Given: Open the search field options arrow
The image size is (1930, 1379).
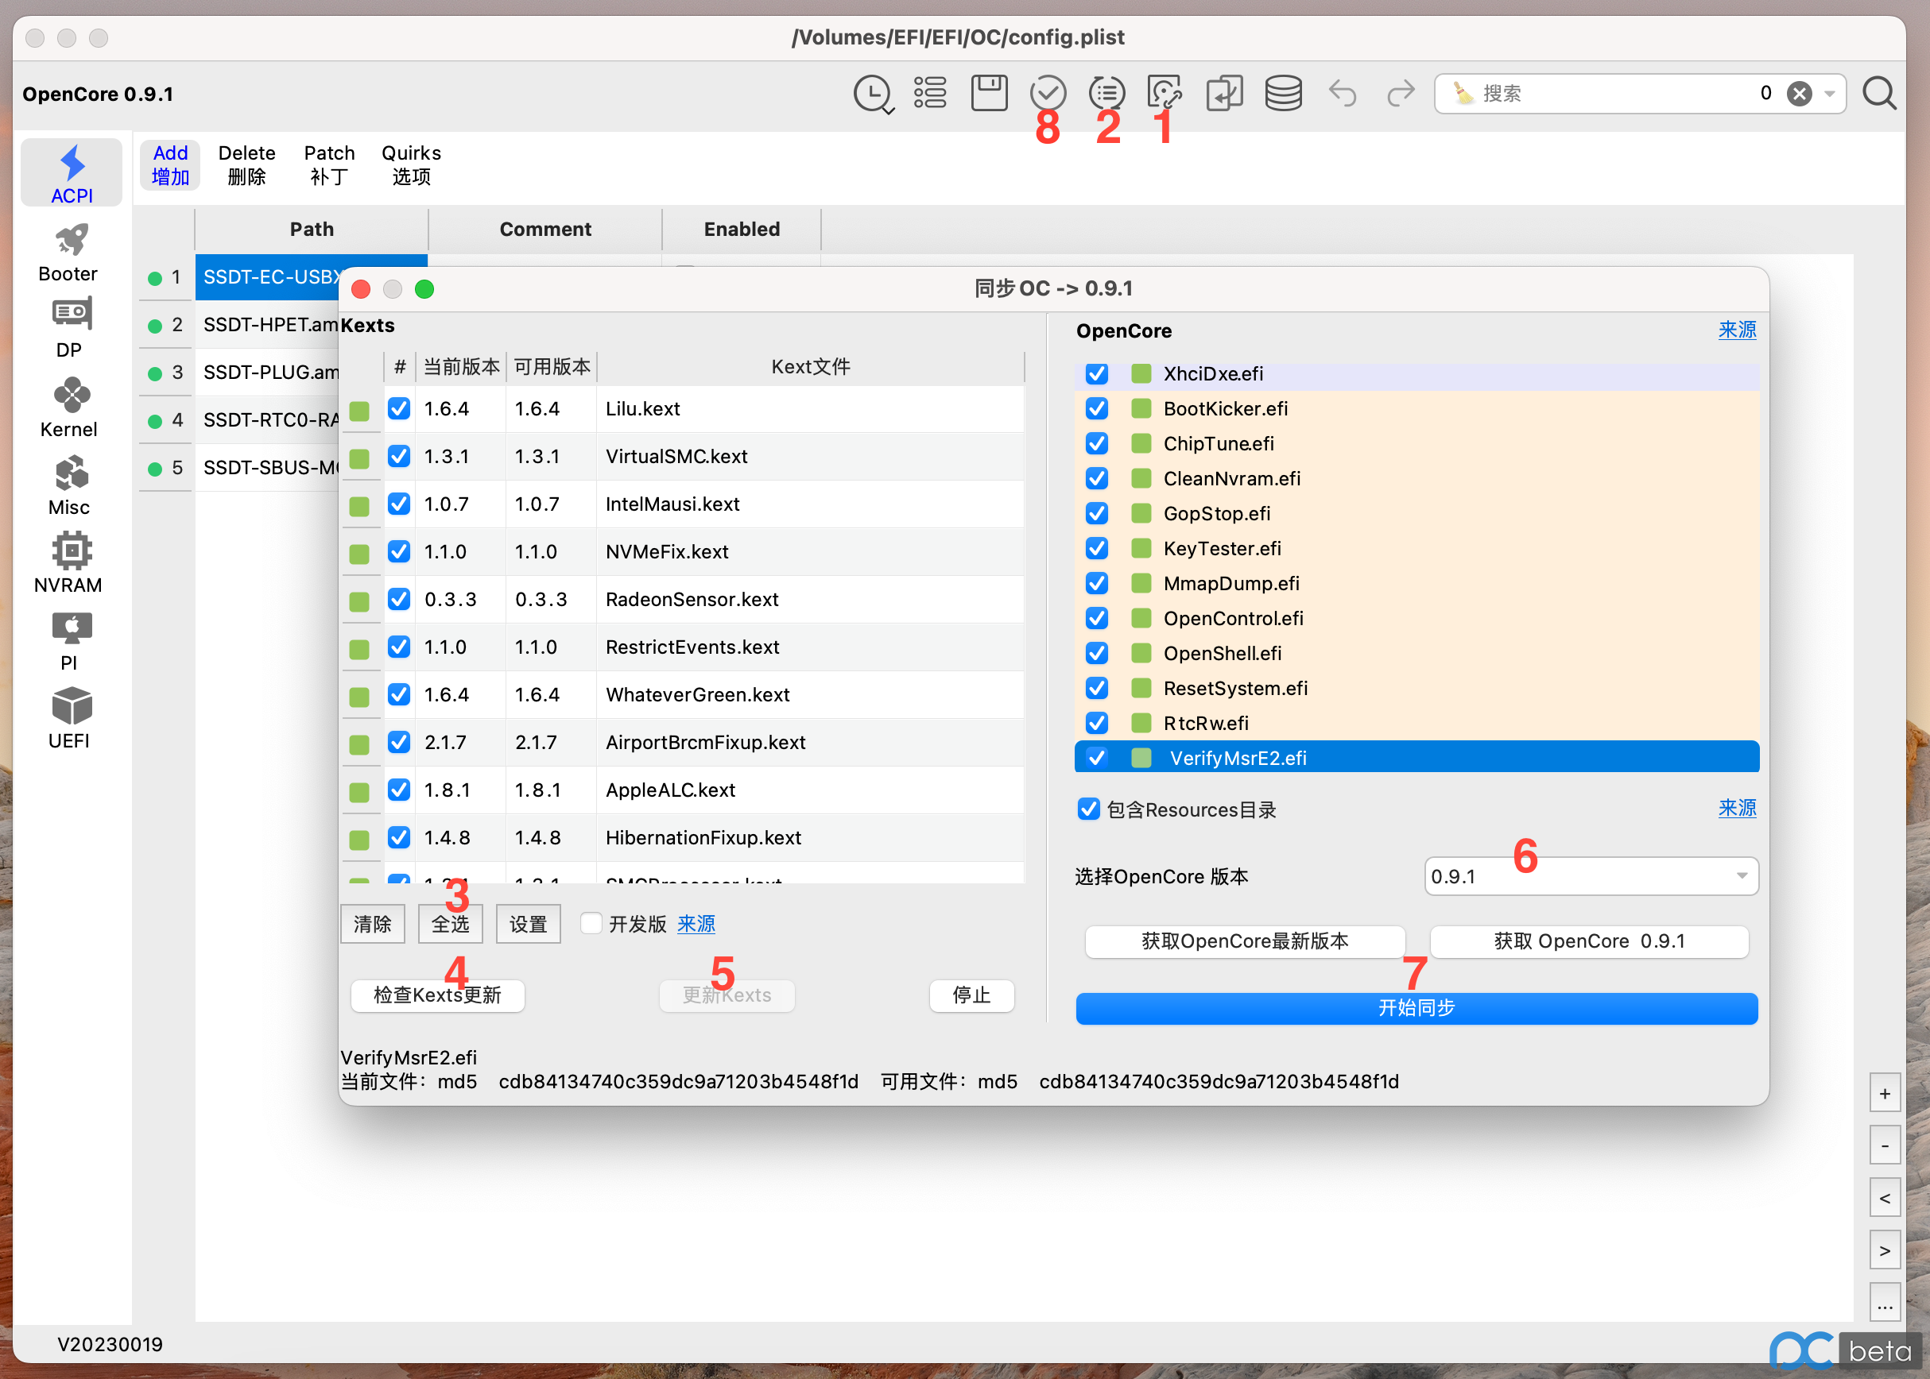Looking at the screenshot, I should 1830,93.
